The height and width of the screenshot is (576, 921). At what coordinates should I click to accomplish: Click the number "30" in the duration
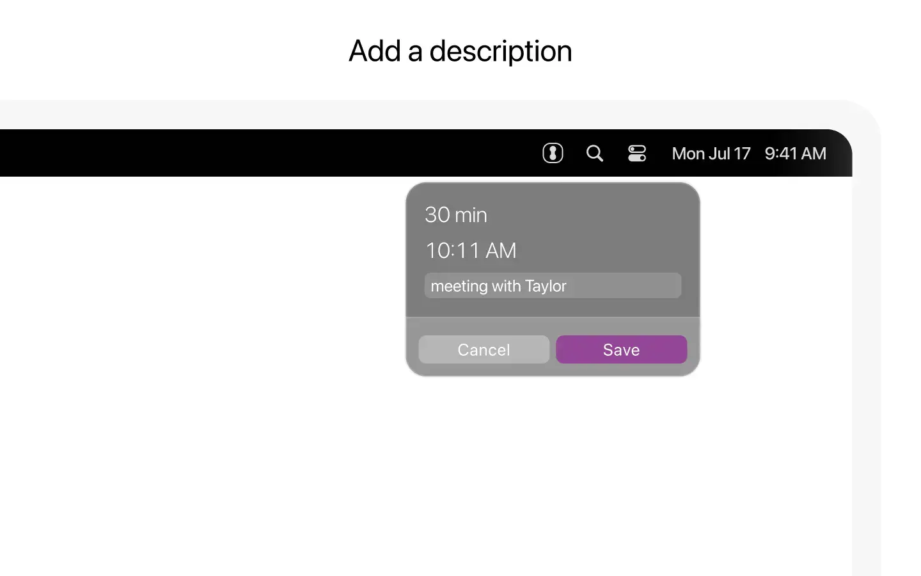[437, 215]
